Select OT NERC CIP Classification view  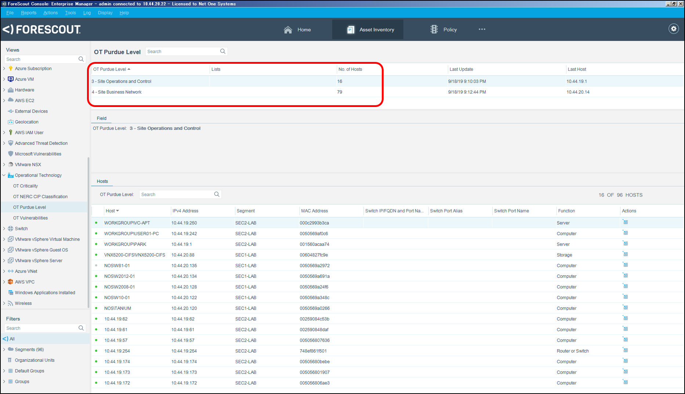(40, 196)
